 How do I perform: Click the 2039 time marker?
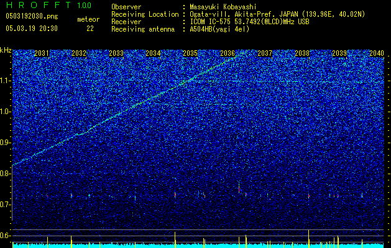point(339,53)
